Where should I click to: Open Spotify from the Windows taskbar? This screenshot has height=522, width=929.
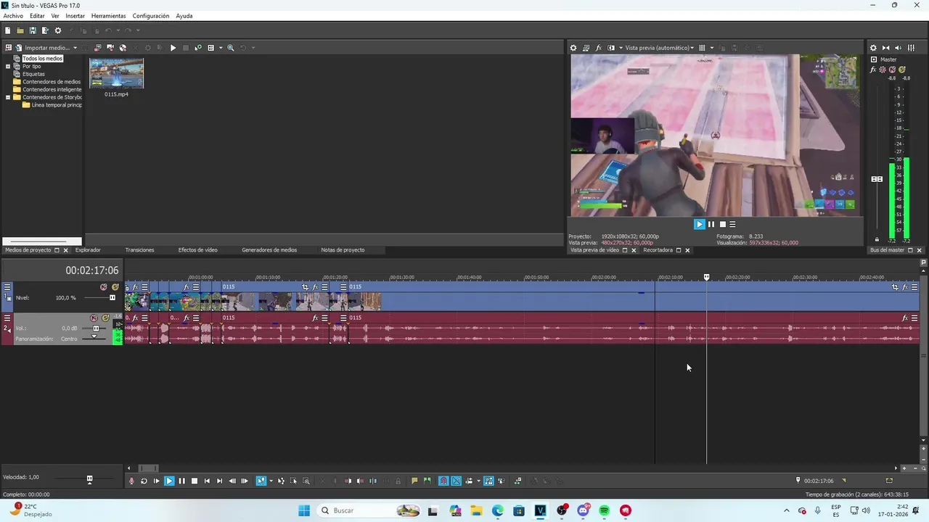[x=604, y=510]
